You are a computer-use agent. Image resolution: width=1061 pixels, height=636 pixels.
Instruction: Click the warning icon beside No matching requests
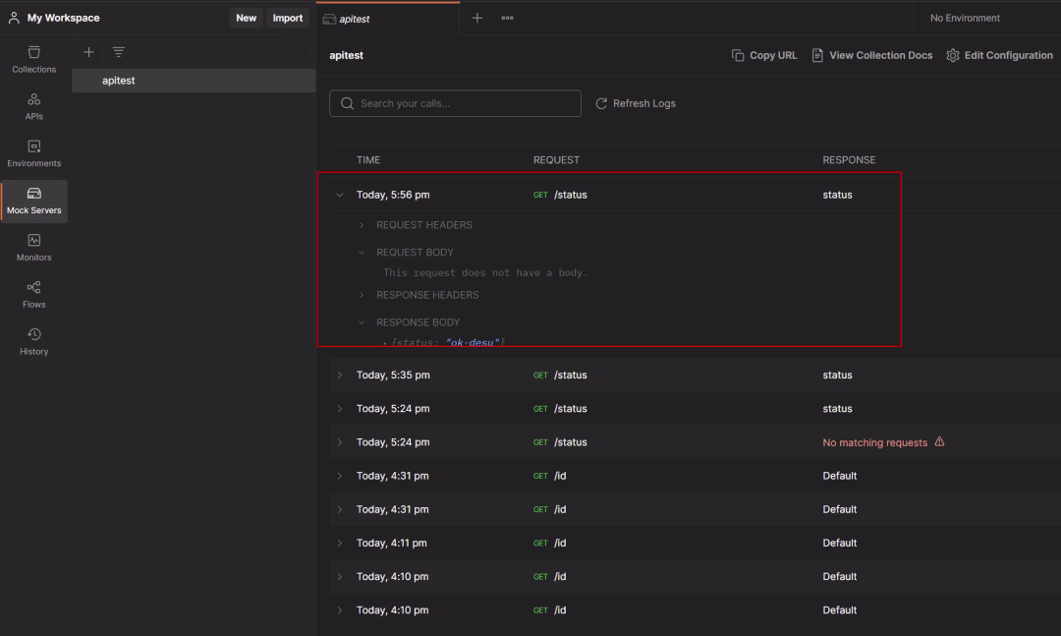[x=939, y=441]
